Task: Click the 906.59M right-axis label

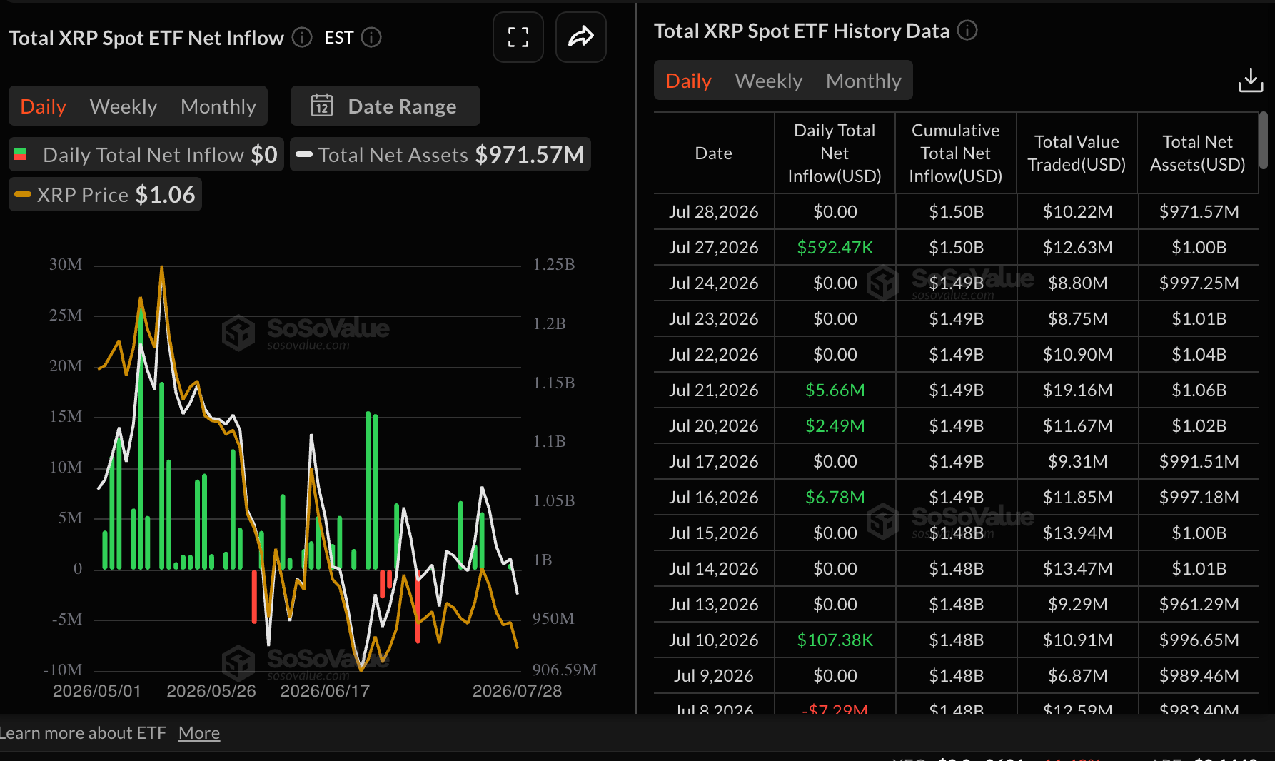Action: pyautogui.click(x=565, y=670)
